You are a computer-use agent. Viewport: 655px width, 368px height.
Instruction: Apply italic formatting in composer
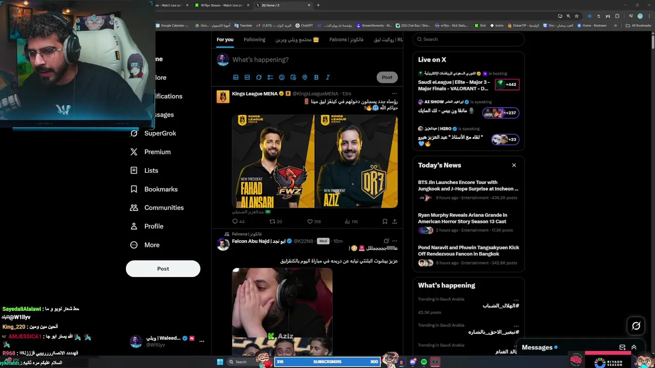click(x=328, y=77)
